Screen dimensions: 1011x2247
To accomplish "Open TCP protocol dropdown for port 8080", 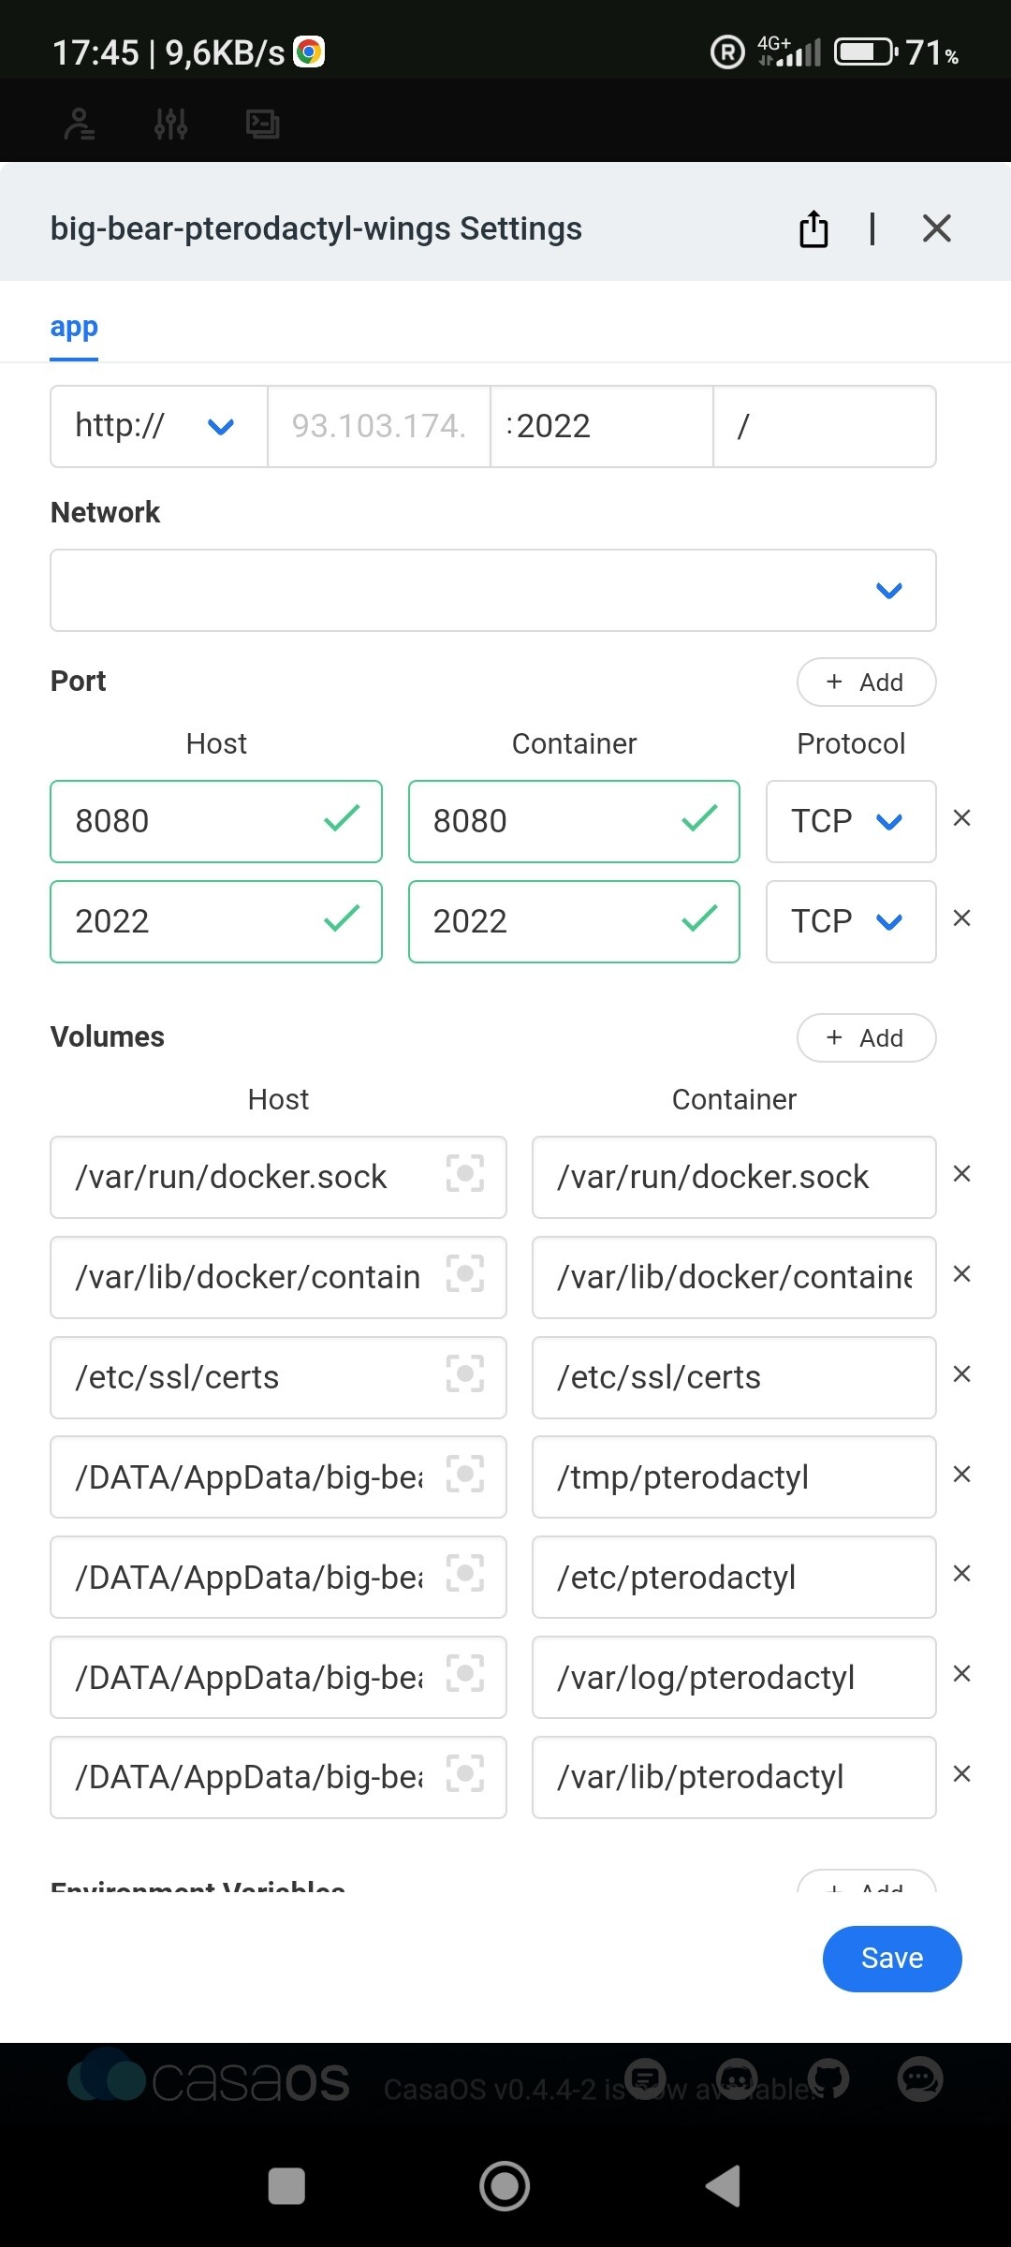I will [x=851, y=821].
